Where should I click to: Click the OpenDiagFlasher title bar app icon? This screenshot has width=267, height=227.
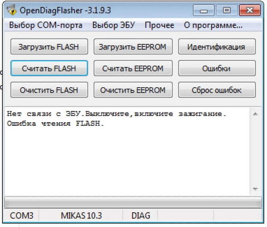click(11, 10)
